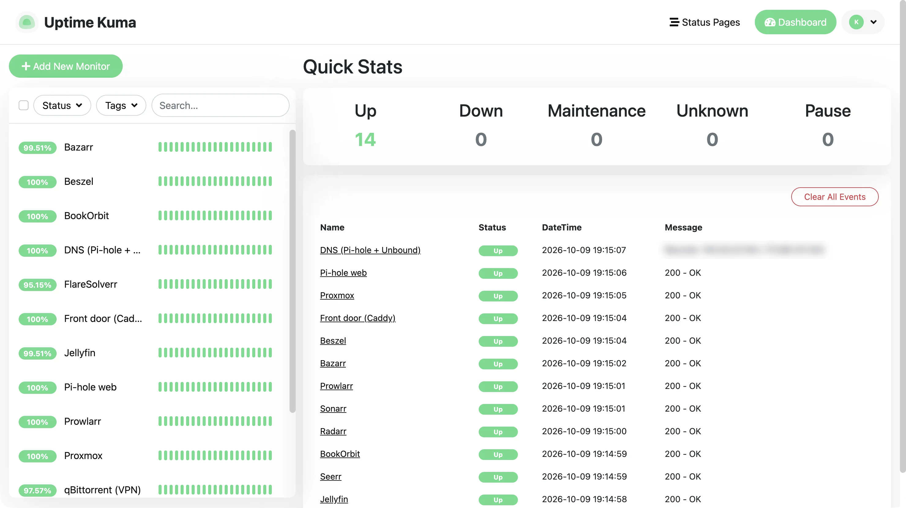Click the Up status badge for Seerr
Image resolution: width=906 pixels, height=508 pixels.
pyautogui.click(x=498, y=477)
